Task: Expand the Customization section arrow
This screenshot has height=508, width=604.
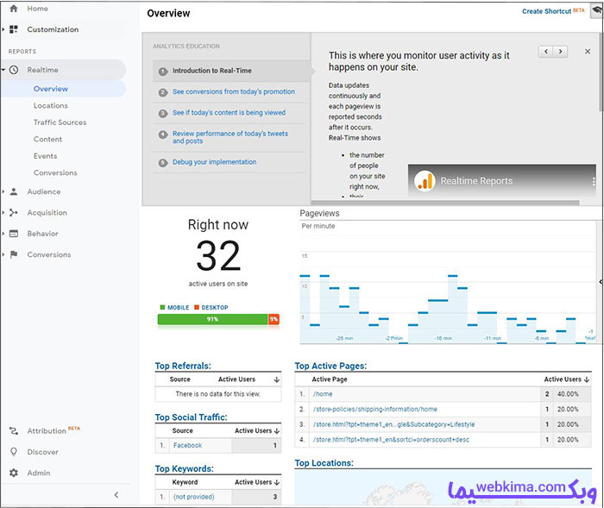Action: (3, 29)
